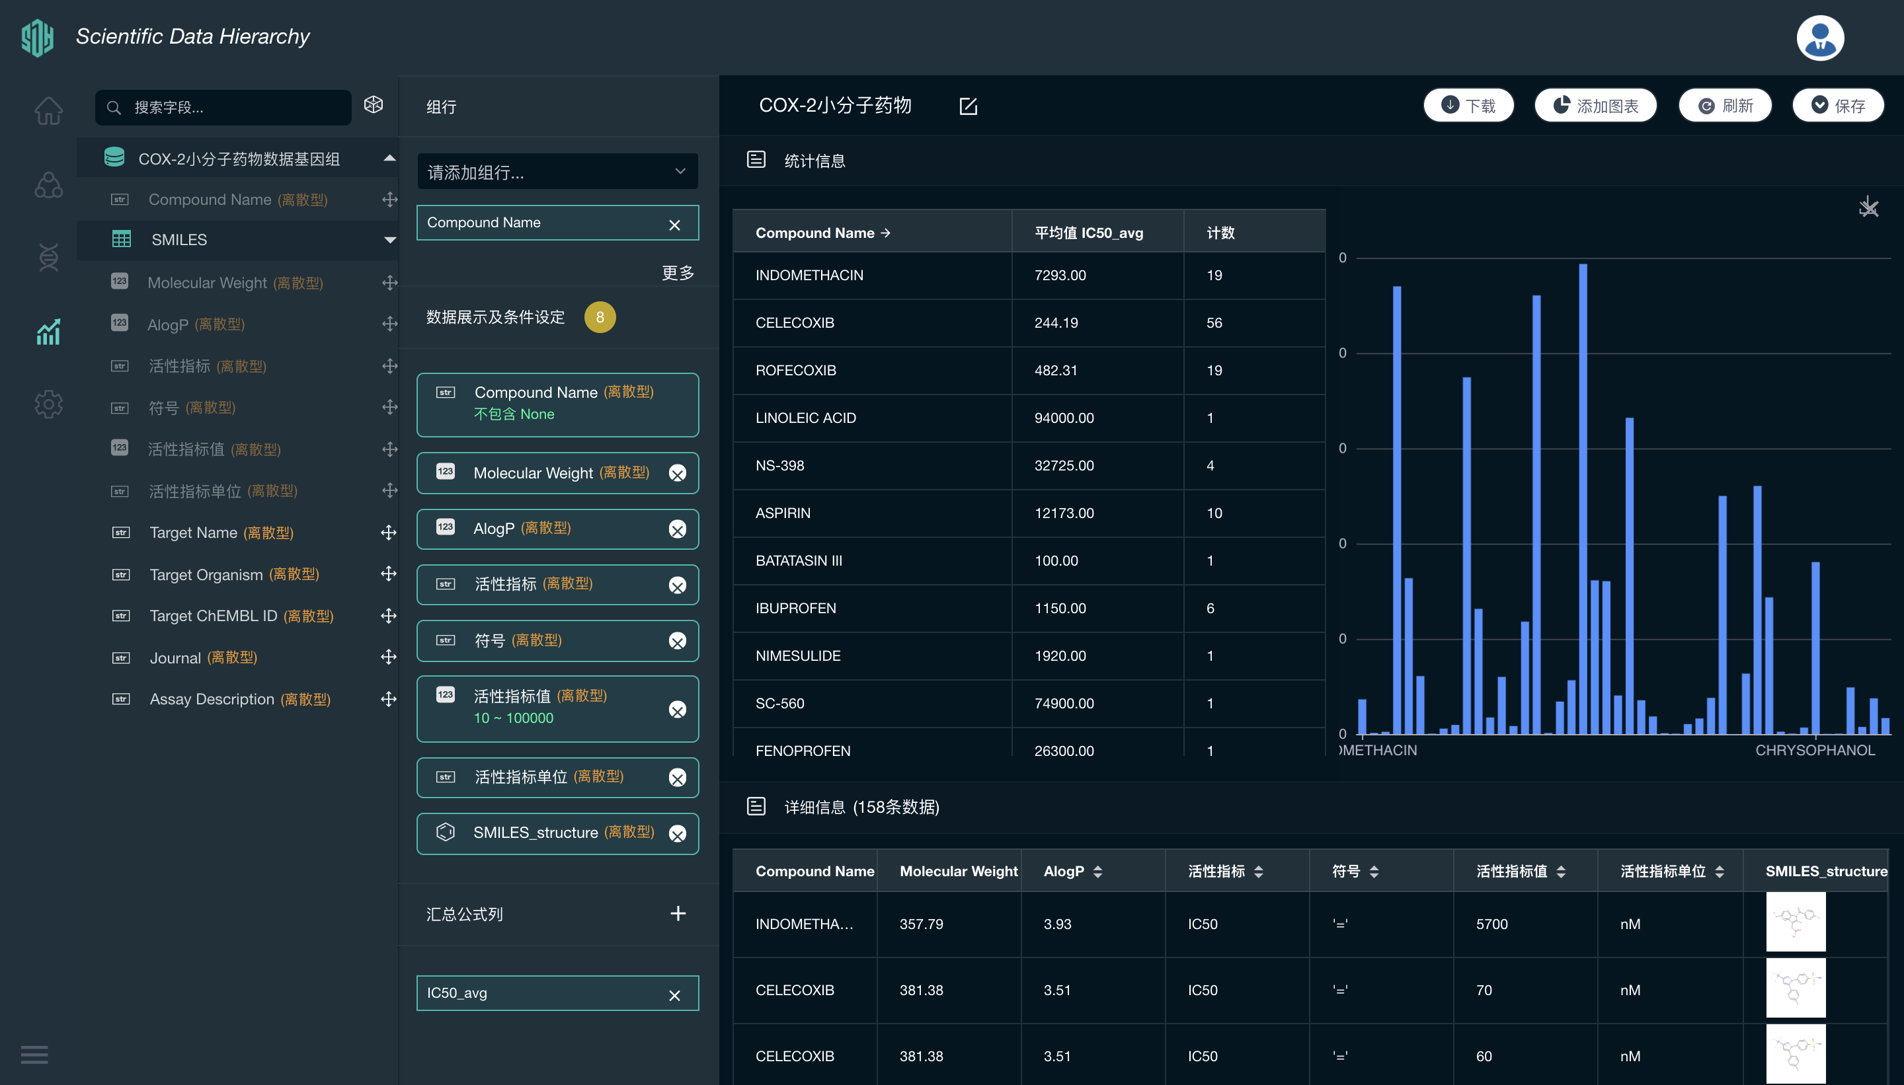Image resolution: width=1904 pixels, height=1085 pixels.
Task: Remove 符号 from display conditions
Action: [677, 641]
